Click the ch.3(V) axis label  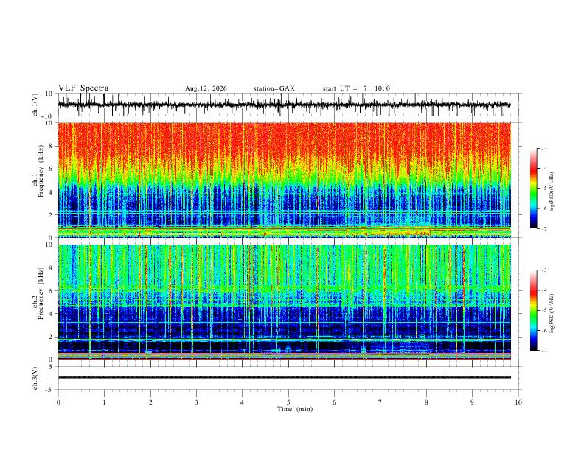click(x=35, y=378)
